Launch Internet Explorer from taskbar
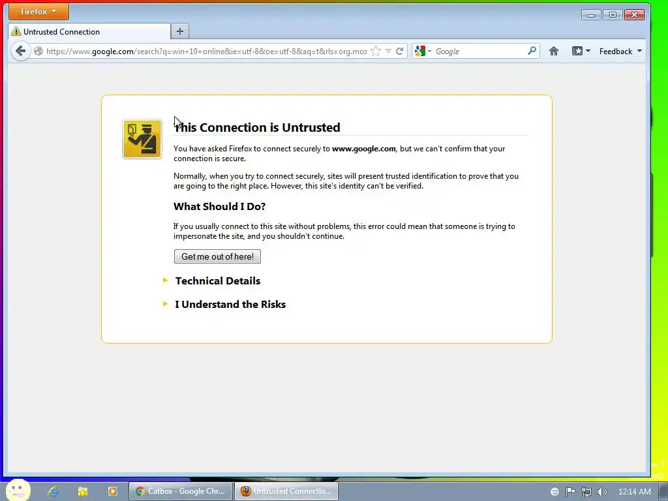This screenshot has height=501, width=668. pyautogui.click(x=53, y=491)
